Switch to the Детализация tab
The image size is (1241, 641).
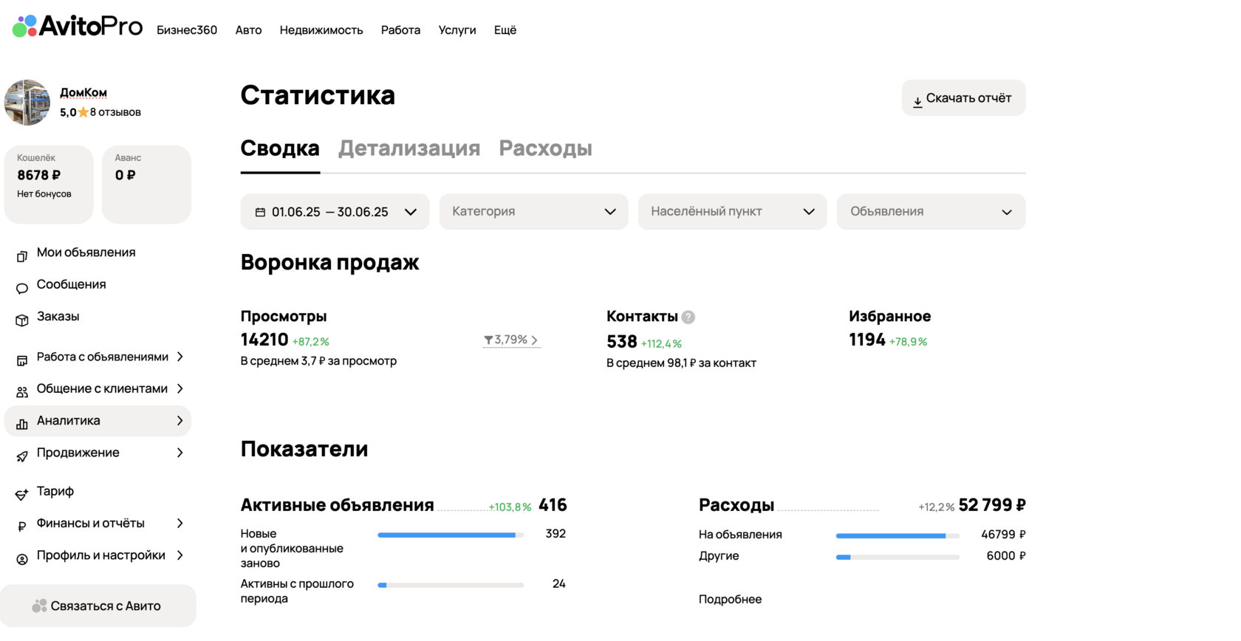click(x=409, y=148)
